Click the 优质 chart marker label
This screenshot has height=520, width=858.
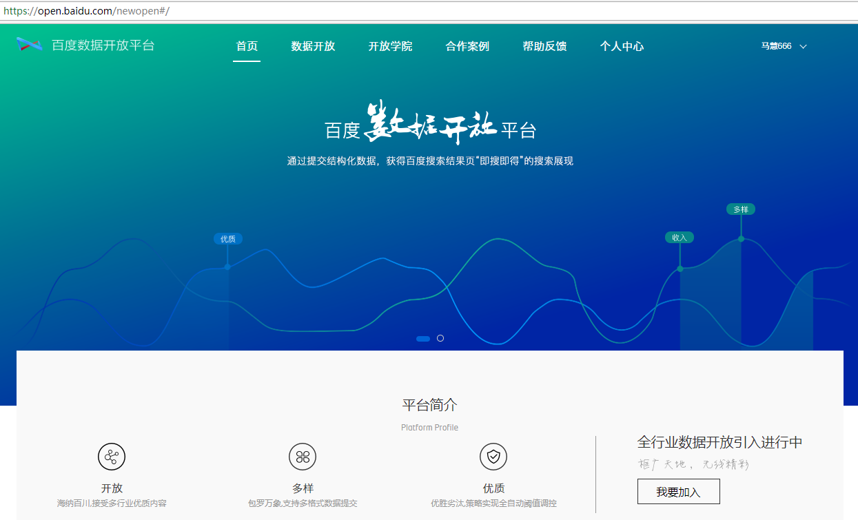(x=228, y=239)
